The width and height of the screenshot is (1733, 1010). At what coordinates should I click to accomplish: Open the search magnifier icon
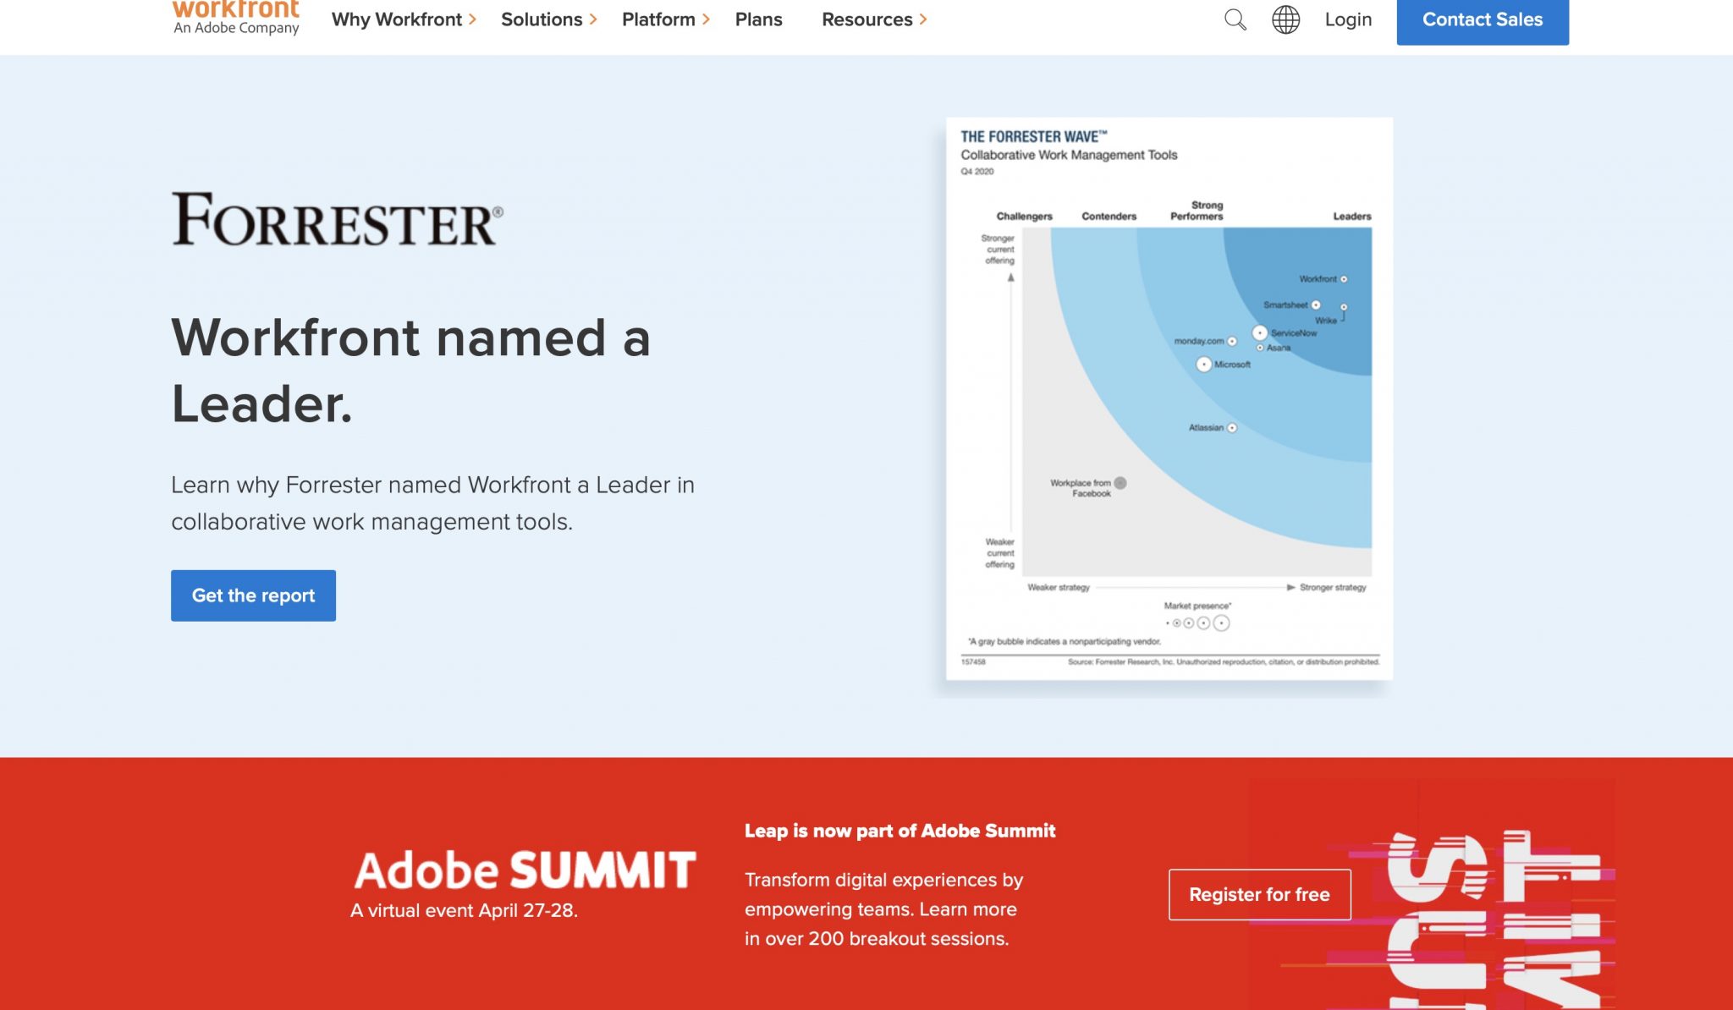click(x=1235, y=19)
